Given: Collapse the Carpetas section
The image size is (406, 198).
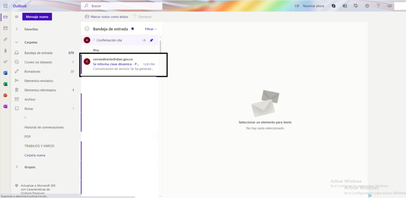Looking at the screenshot, I should click(x=17, y=42).
